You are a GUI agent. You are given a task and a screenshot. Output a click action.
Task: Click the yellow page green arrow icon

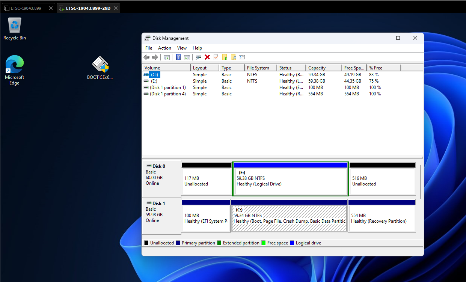click(x=225, y=57)
